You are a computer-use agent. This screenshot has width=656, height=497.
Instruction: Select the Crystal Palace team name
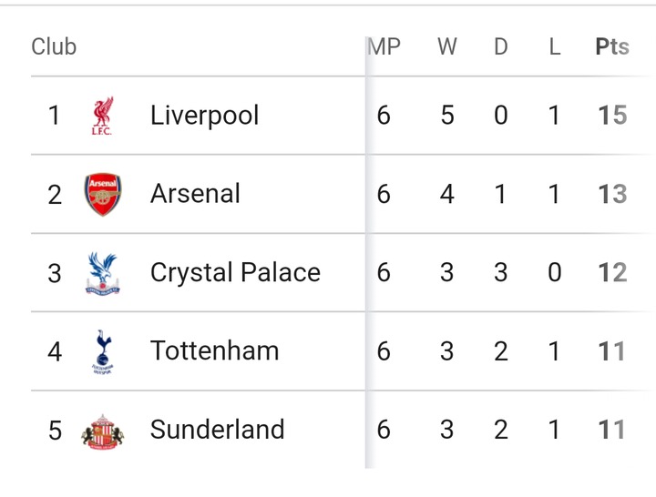(235, 273)
